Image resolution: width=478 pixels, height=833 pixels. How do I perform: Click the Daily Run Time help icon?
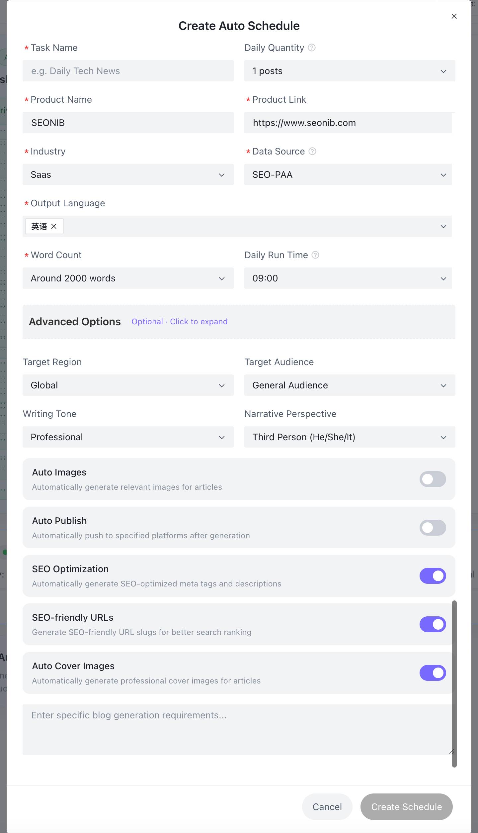(315, 255)
